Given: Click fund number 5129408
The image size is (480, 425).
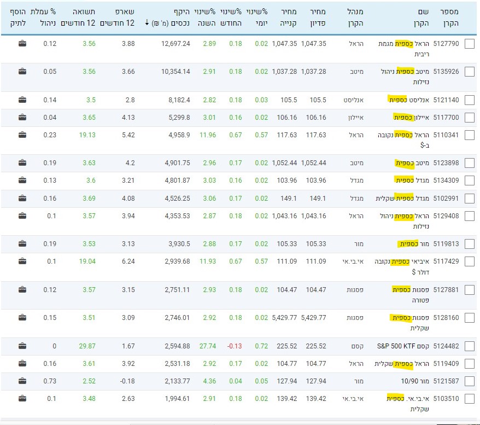Looking at the screenshot, I should point(446,216).
